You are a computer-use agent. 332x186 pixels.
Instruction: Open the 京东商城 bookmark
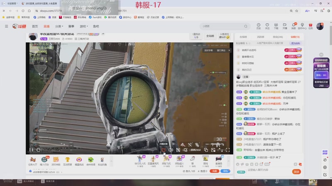tap(80, 17)
